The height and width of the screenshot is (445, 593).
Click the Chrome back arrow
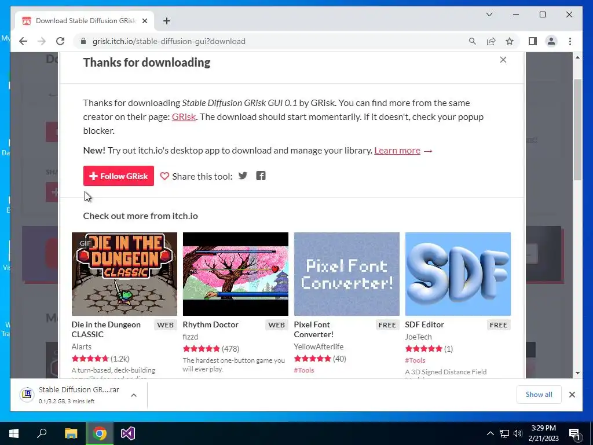[x=23, y=41]
